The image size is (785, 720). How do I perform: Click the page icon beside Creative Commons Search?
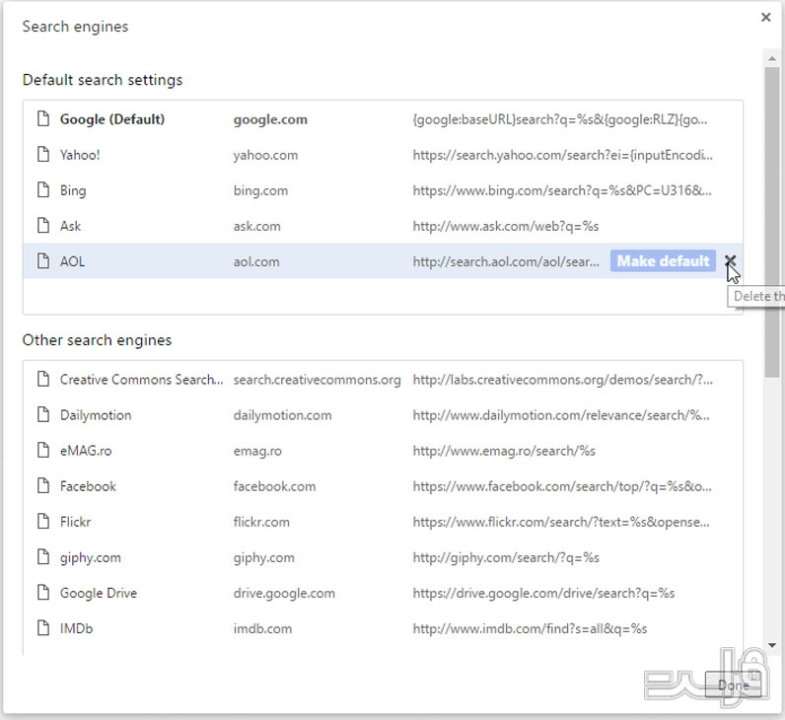click(x=43, y=380)
